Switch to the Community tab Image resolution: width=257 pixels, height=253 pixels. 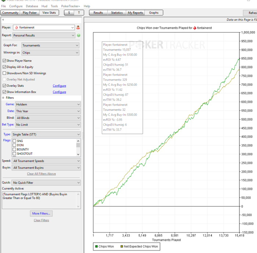coord(10,12)
